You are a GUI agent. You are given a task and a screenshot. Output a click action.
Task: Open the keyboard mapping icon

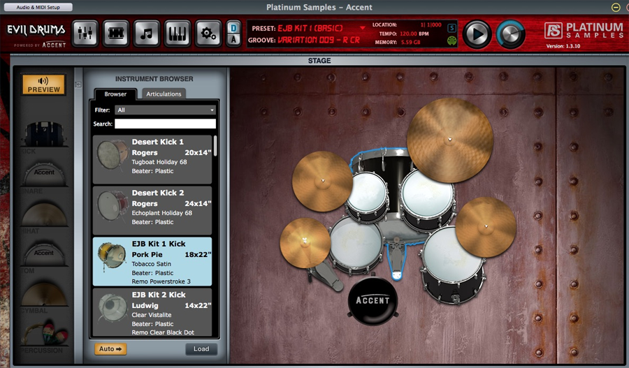click(x=177, y=34)
